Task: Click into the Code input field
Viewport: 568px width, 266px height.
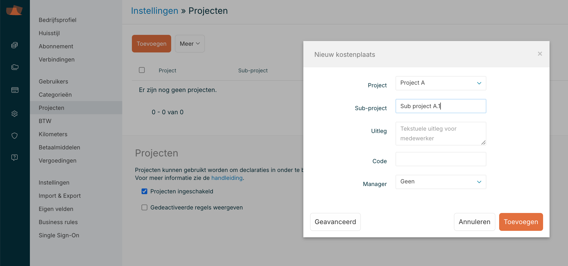Action: pos(441,159)
